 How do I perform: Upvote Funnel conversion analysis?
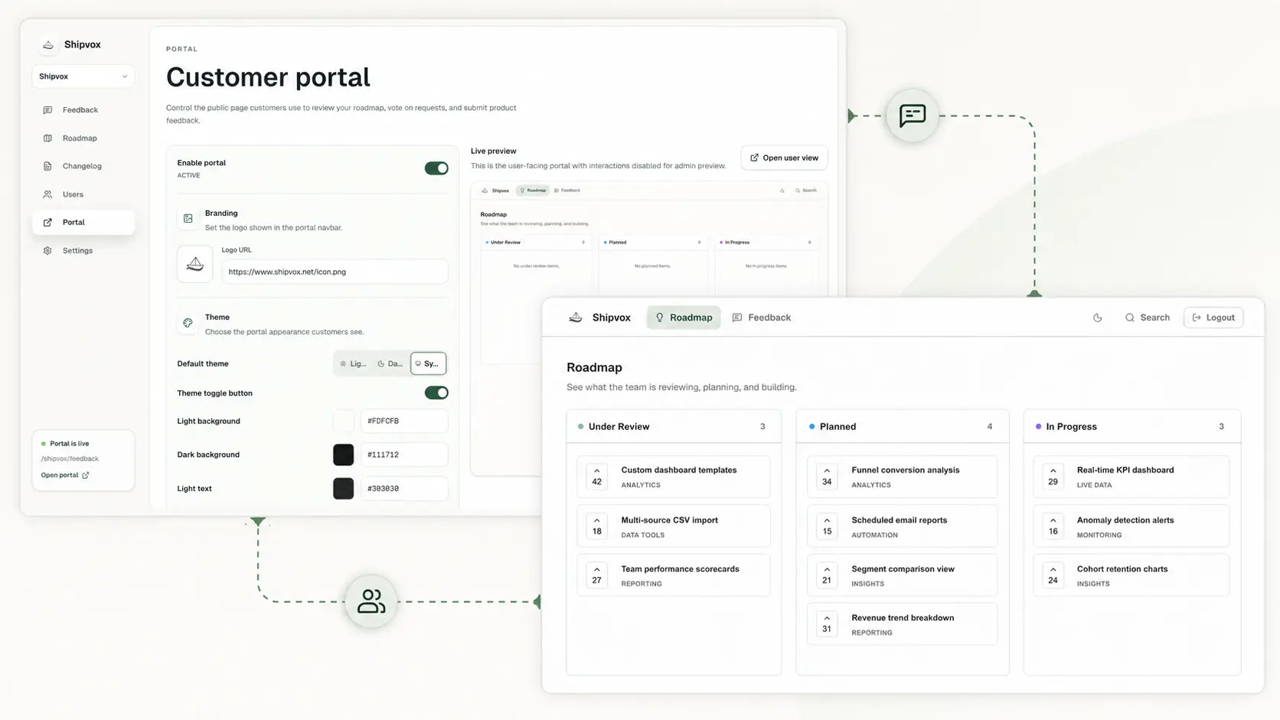point(827,476)
